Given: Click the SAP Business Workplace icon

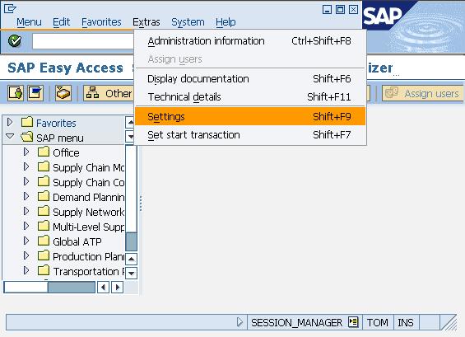Looking at the screenshot, I should coord(63,93).
